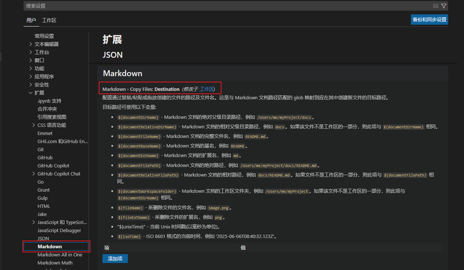
Task: Click the 添加项 button
Action: (x=115, y=259)
